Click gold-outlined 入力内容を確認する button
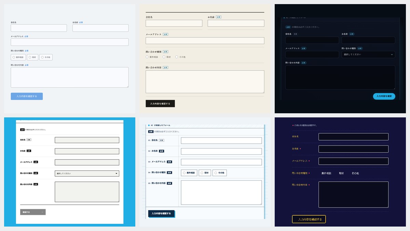 309,219
